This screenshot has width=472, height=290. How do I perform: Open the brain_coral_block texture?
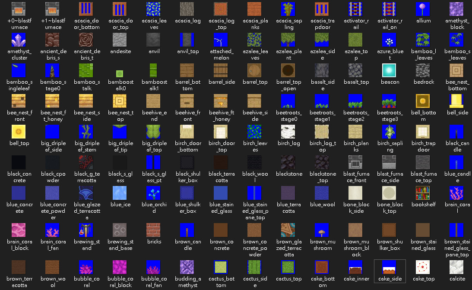[x=19, y=230]
